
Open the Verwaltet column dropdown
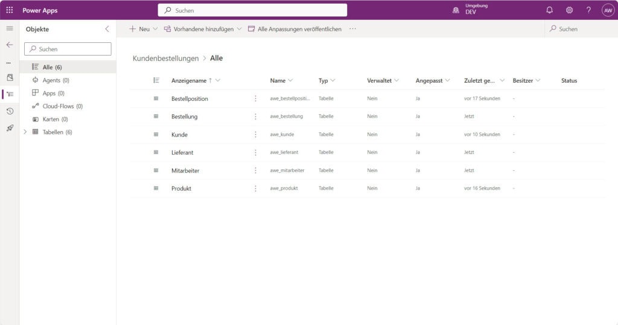coord(397,80)
